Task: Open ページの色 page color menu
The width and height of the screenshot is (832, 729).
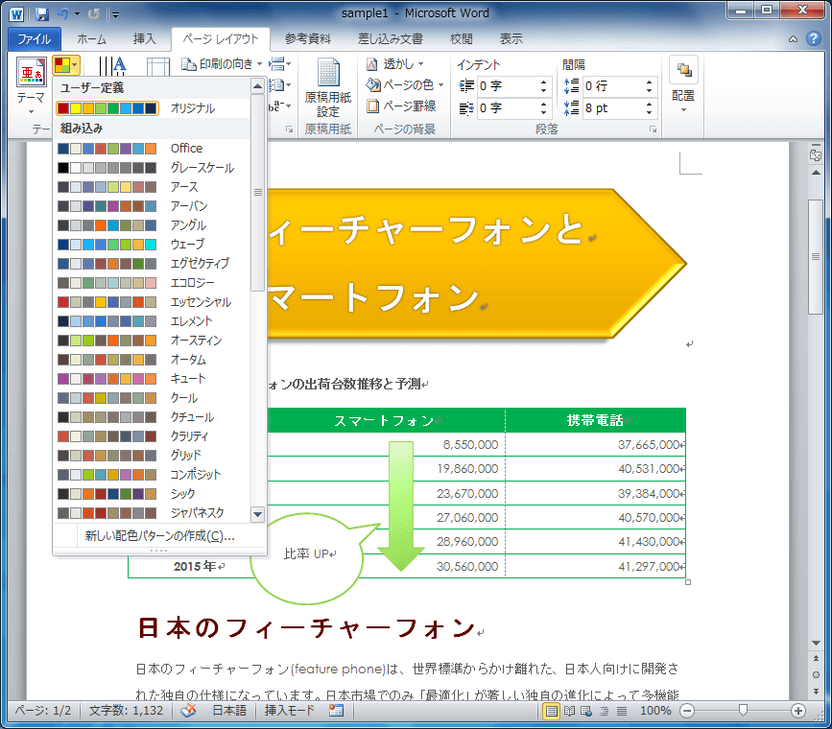Action: [405, 85]
